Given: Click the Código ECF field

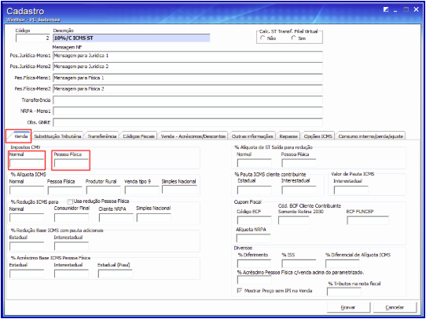Looking at the screenshot, I should (x=254, y=220).
